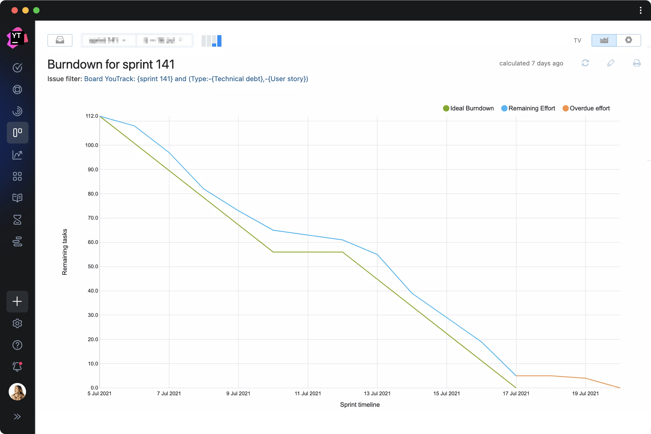Refresh the burndown report calculation
The image size is (651, 434).
[x=585, y=63]
